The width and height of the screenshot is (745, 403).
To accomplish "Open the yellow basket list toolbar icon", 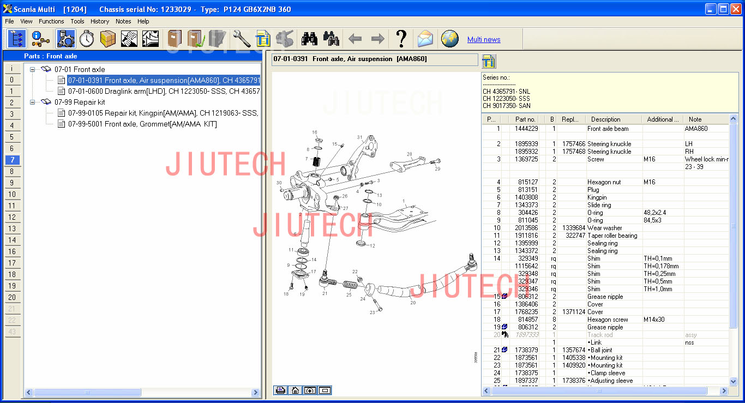I will coord(263,39).
